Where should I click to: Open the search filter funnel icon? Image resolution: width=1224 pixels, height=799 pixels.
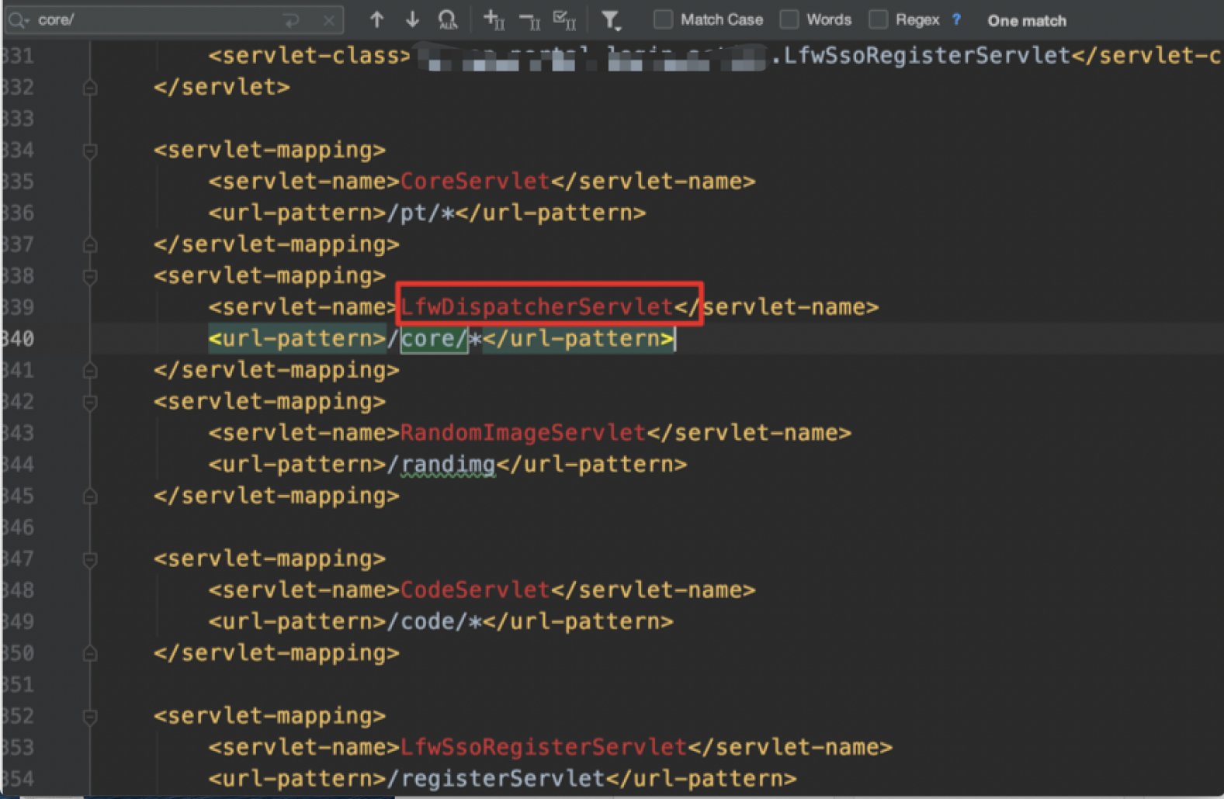coord(611,20)
